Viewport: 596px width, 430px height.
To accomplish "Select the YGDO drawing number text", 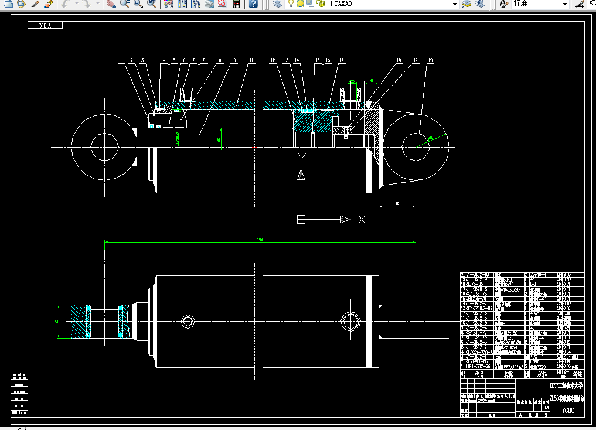I will coord(568,411).
